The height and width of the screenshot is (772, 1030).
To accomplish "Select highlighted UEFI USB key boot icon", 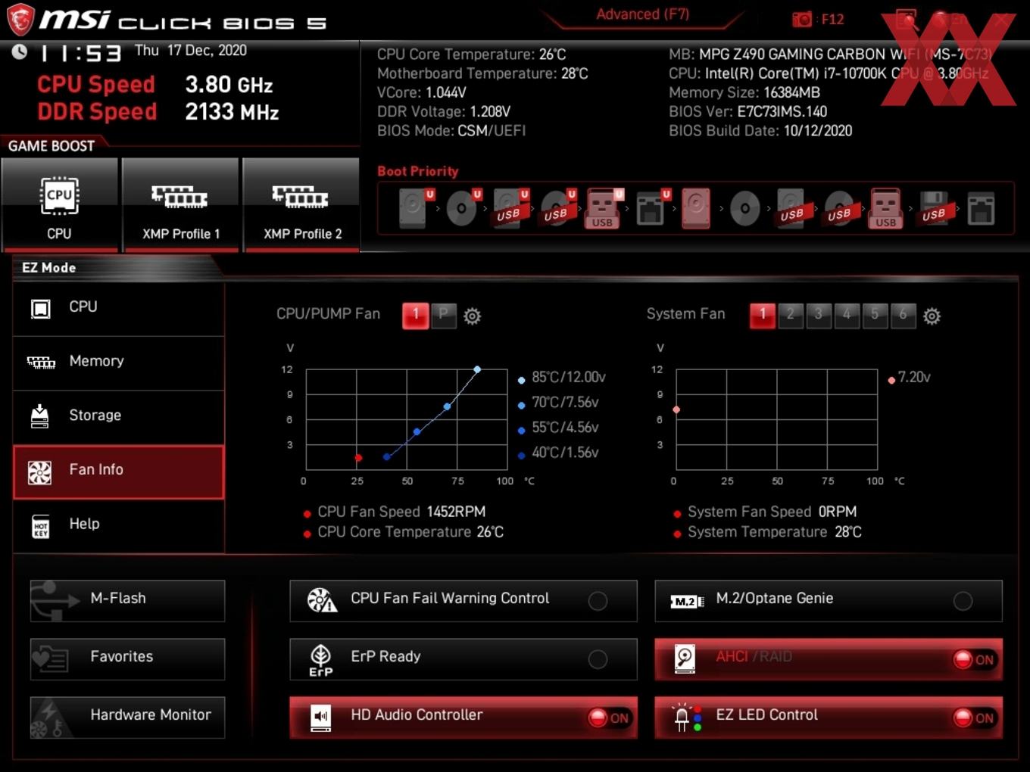I will tap(604, 208).
